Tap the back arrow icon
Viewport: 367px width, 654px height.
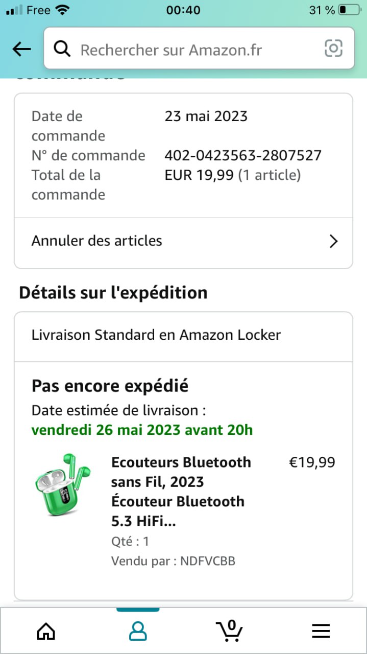[21, 49]
